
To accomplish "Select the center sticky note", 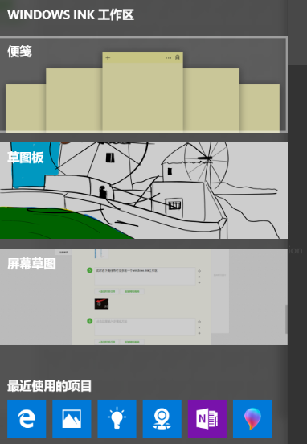I will [142, 92].
